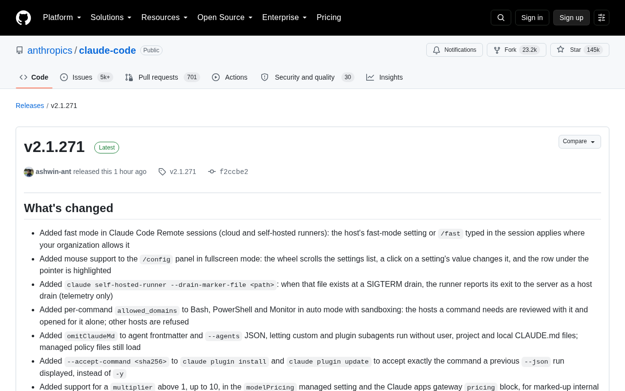The height and width of the screenshot is (391, 625).
Task: Click the Star icon
Action: pyautogui.click(x=561, y=49)
